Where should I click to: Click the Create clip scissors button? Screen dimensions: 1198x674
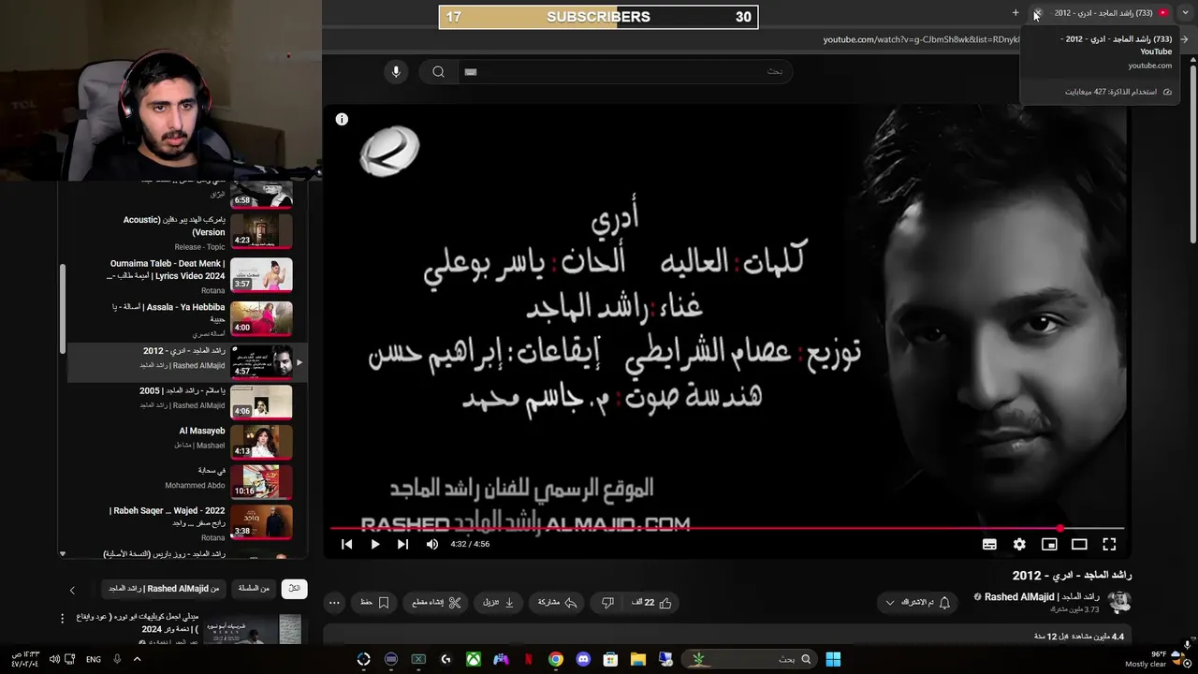pyautogui.click(x=436, y=603)
